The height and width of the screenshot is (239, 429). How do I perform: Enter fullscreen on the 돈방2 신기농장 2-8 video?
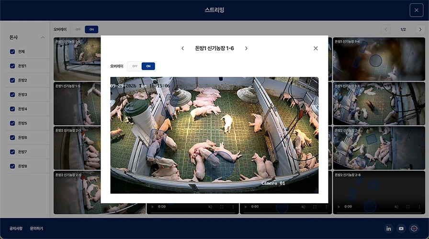(x=407, y=207)
